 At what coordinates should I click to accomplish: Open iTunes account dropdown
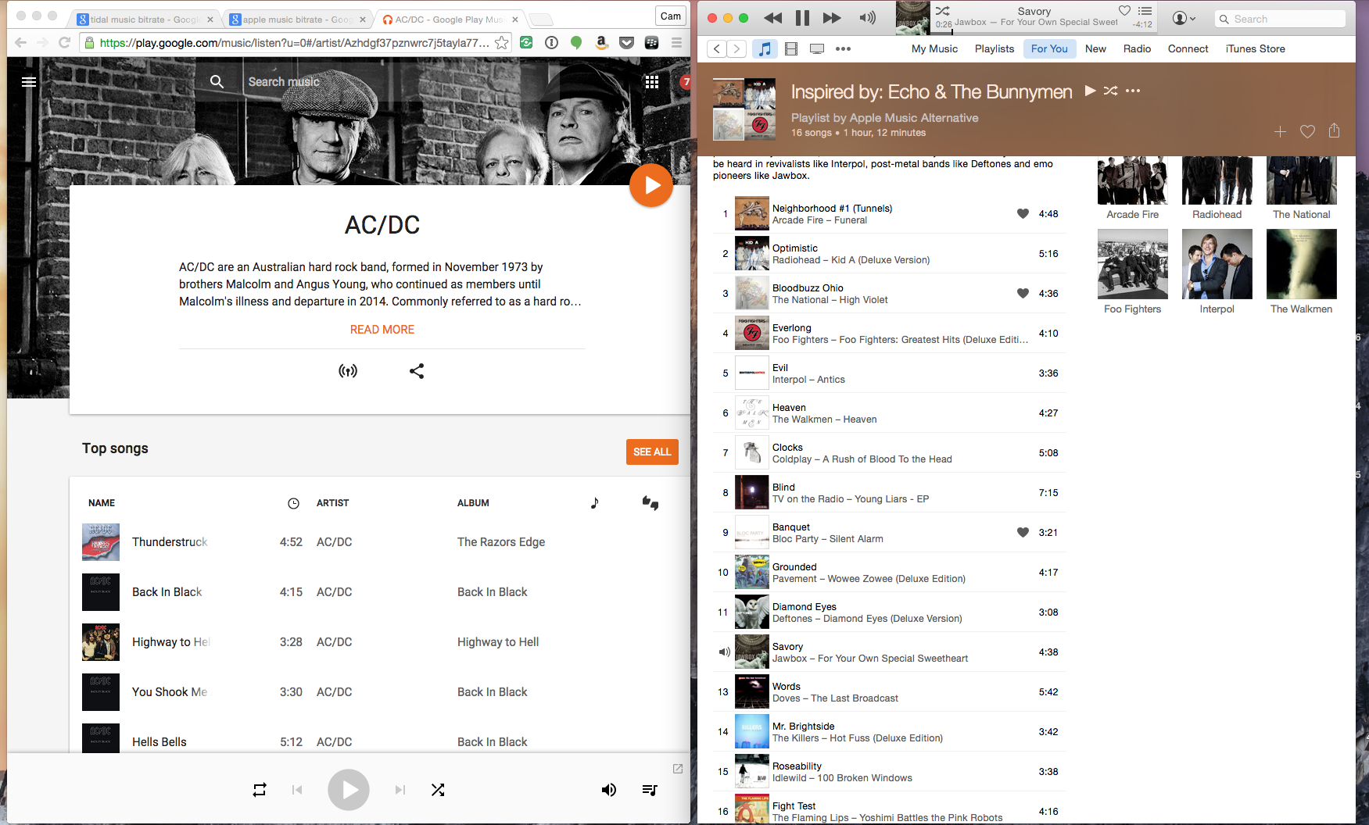pyautogui.click(x=1184, y=19)
